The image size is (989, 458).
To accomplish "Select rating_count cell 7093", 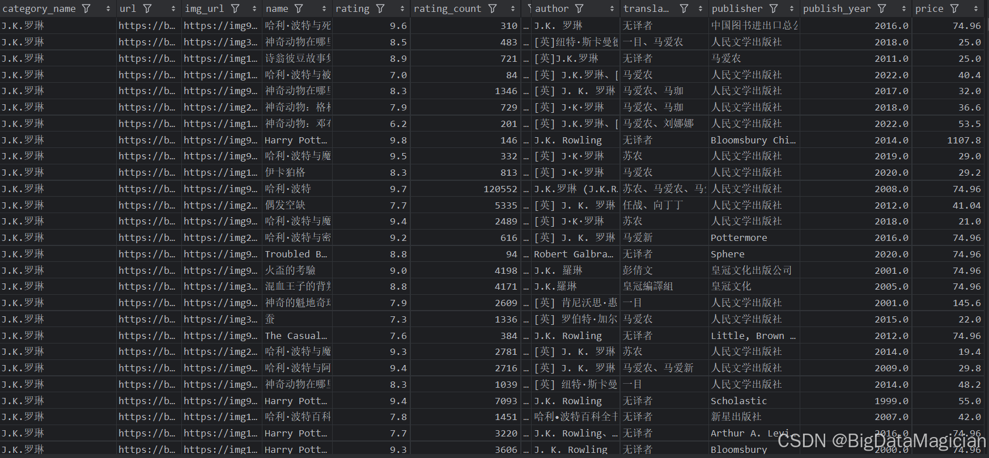I will [x=506, y=401].
